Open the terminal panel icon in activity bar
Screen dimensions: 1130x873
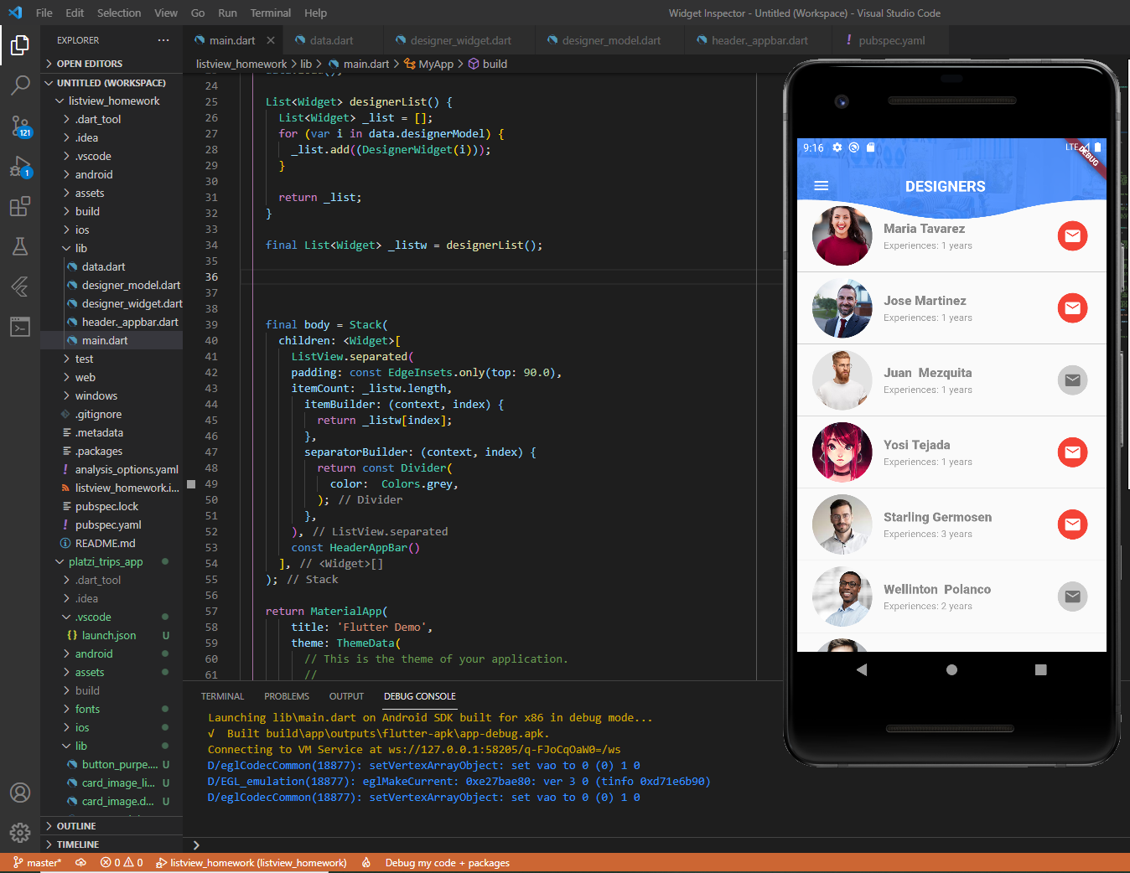pos(20,327)
